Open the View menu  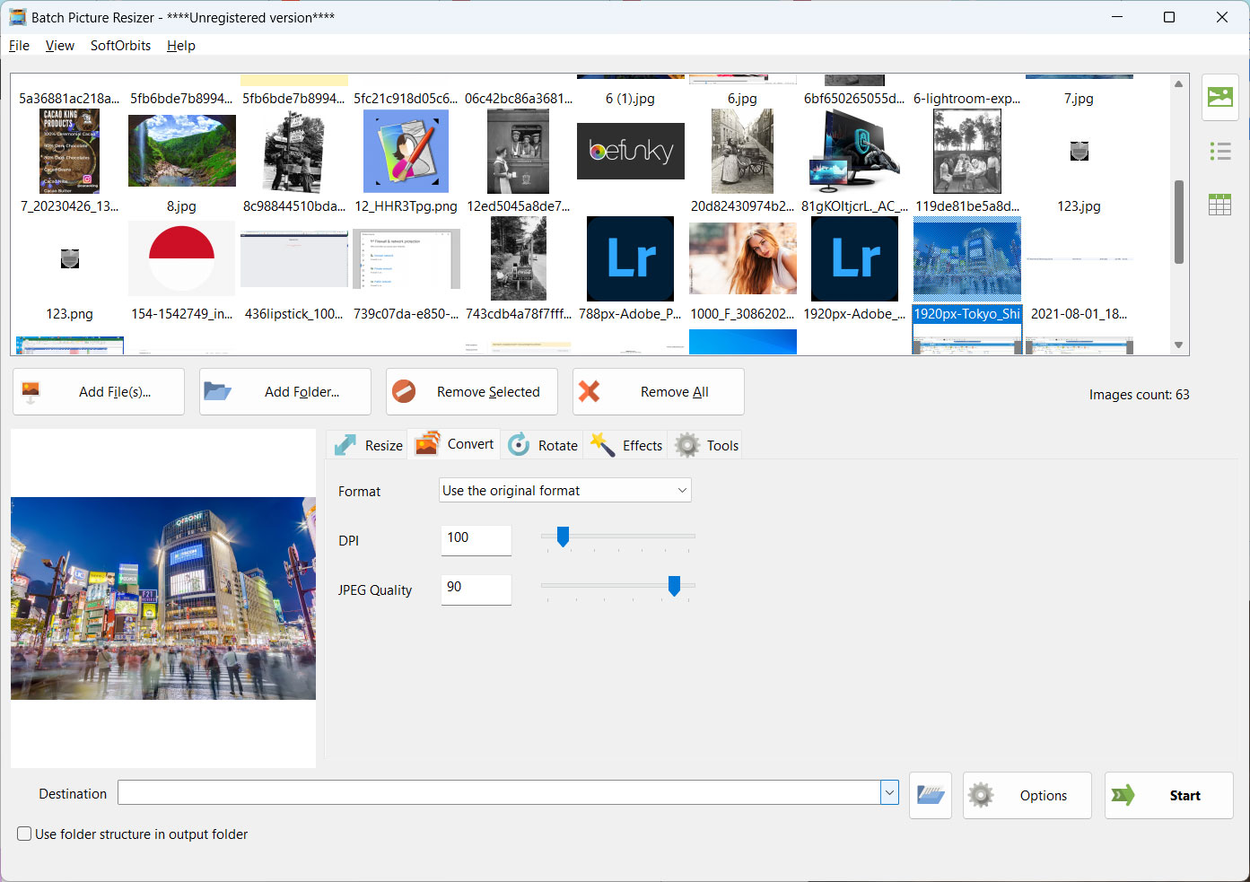[x=60, y=45]
